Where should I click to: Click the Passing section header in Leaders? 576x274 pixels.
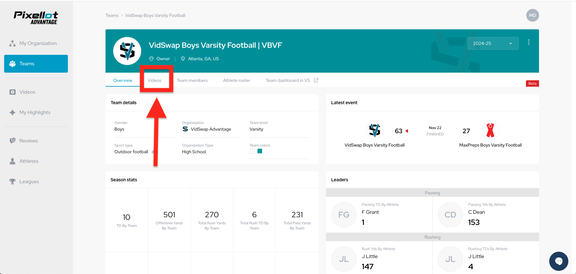(432, 193)
